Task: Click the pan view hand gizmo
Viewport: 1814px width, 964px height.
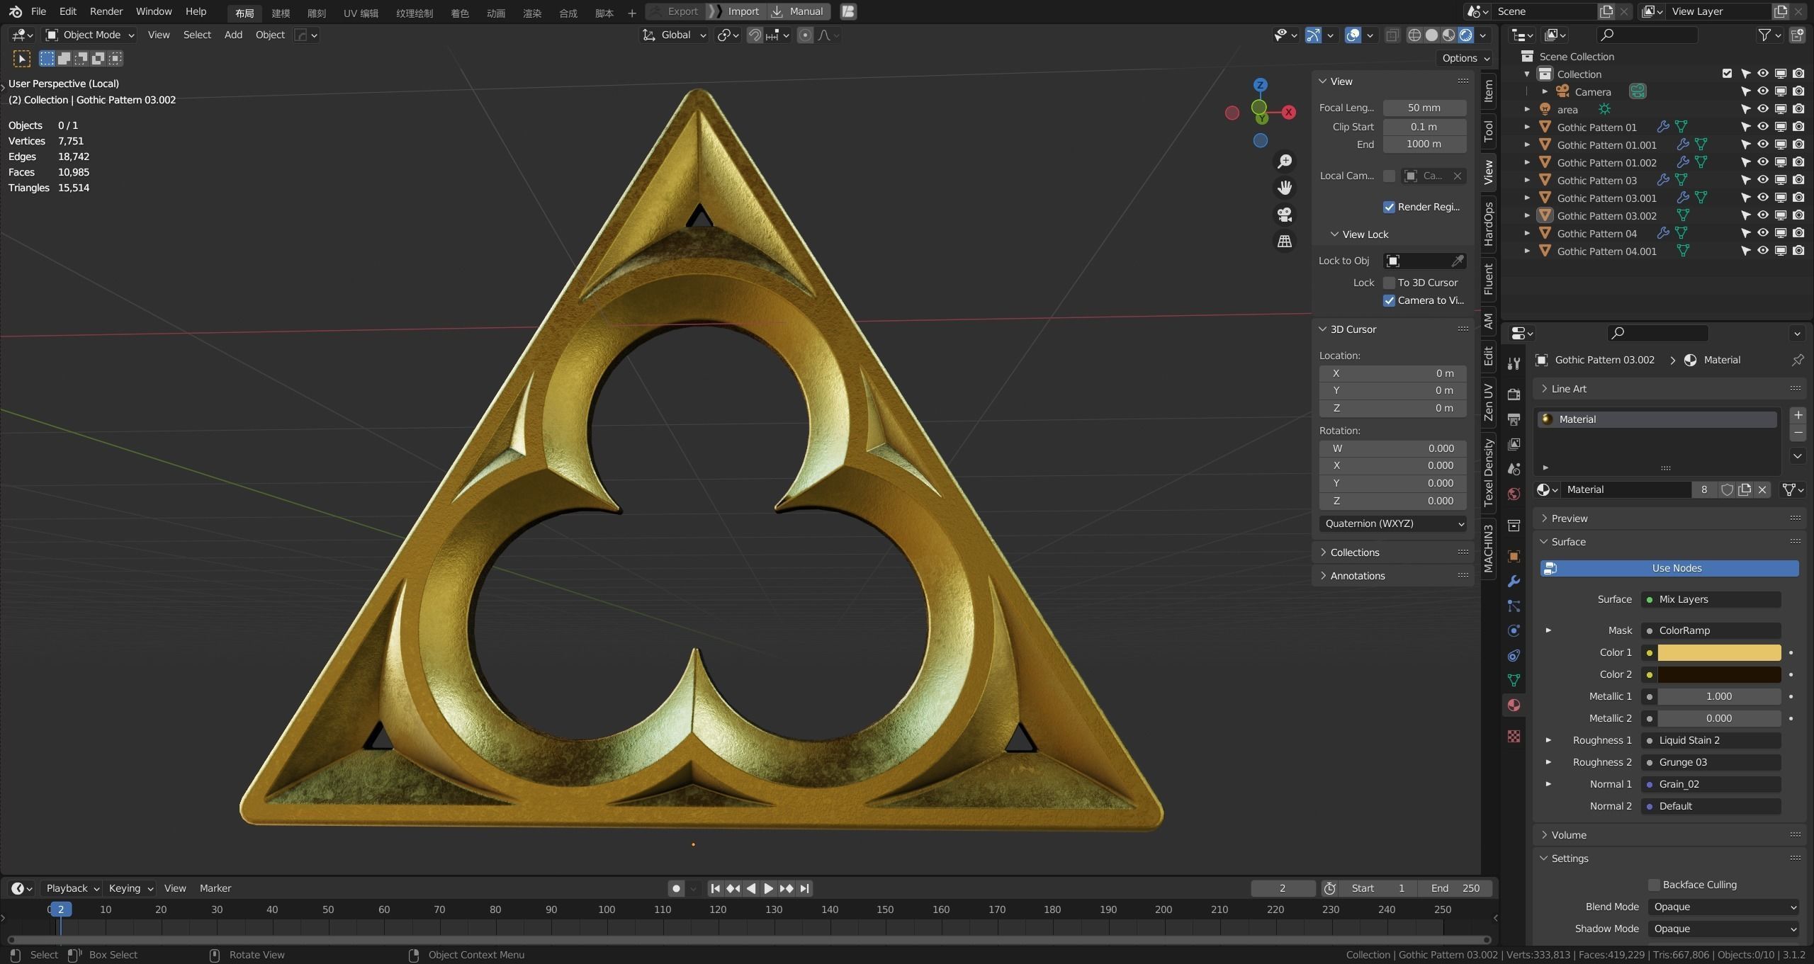Action: tap(1284, 188)
